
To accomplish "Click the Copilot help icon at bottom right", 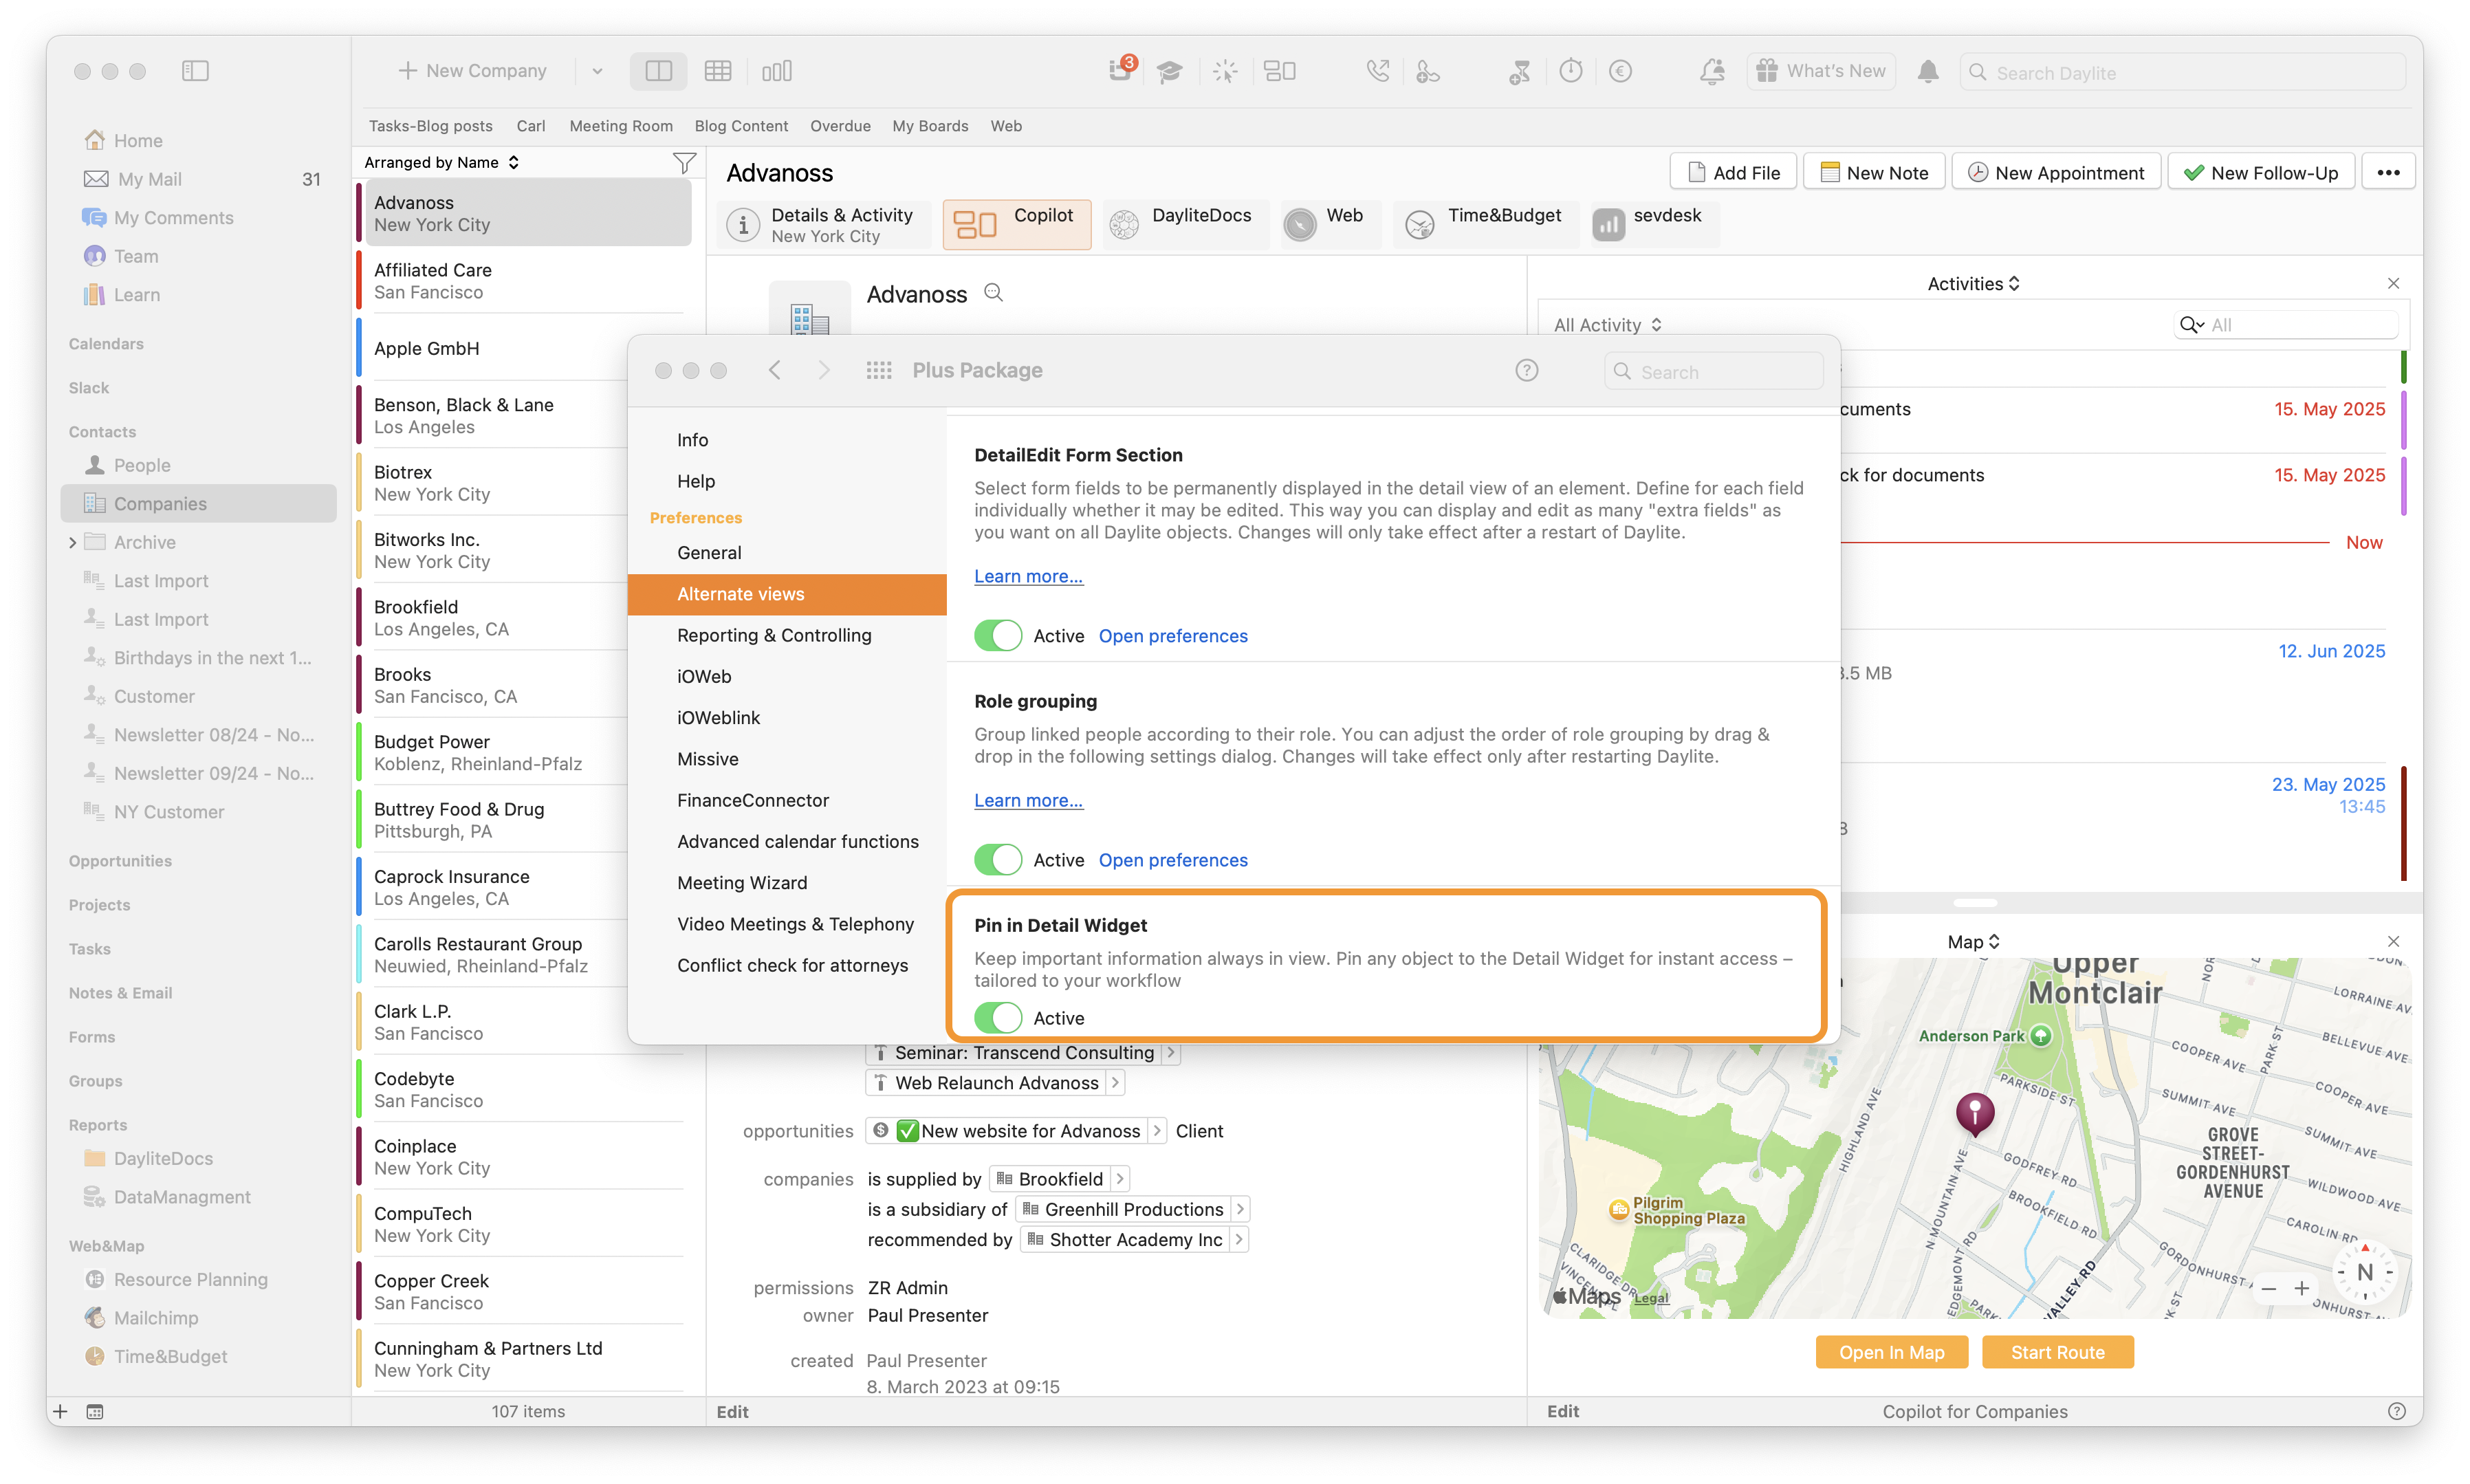I will [2396, 1411].
